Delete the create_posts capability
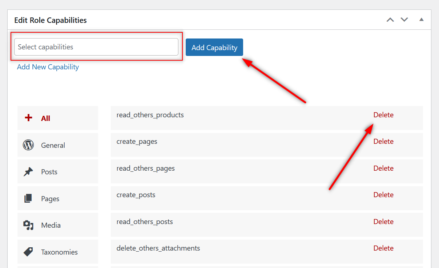The height and width of the screenshot is (268, 439). 383,195
